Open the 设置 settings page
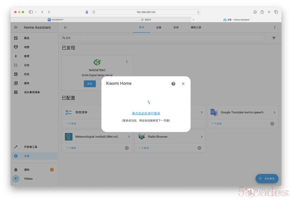 (x=34, y=156)
